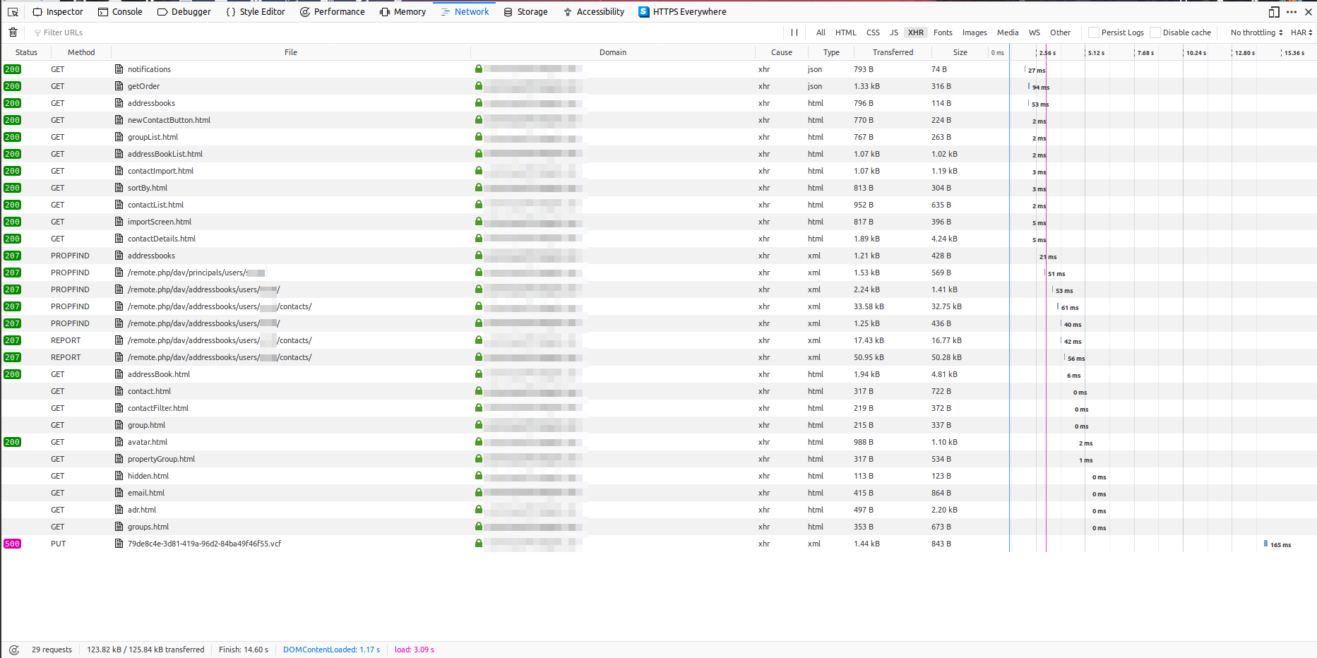
Task: Close the developer tools panel
Action: [x=1309, y=12]
